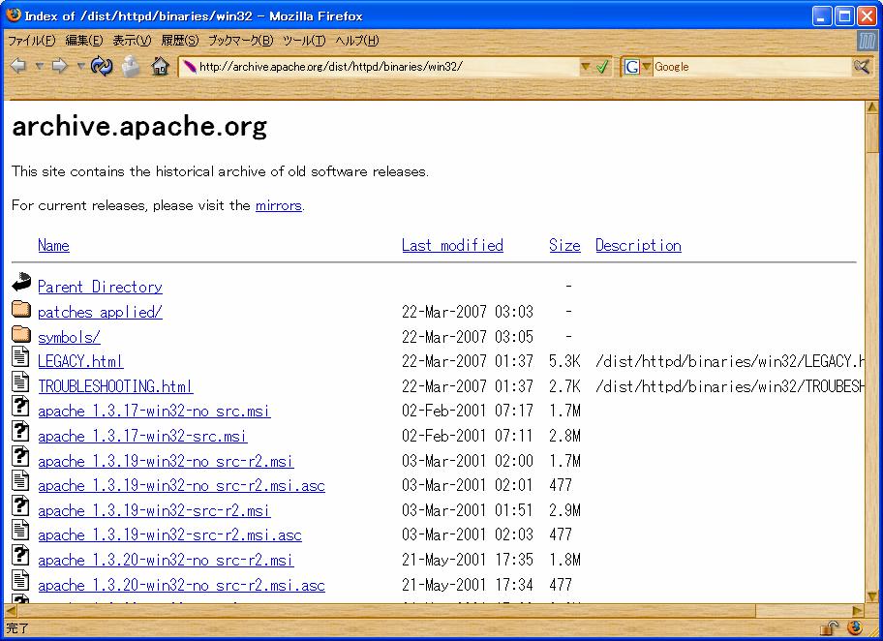The width and height of the screenshot is (883, 641).
Task: Open the mirrors link
Action: click(x=279, y=205)
